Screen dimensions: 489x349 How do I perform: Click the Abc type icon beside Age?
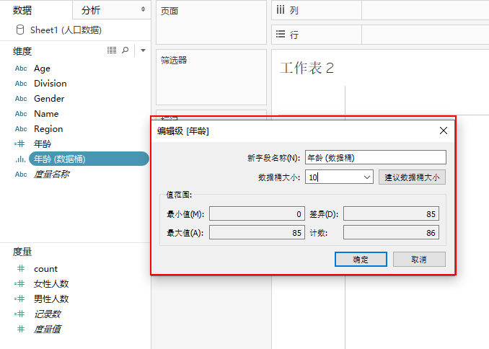click(x=21, y=69)
